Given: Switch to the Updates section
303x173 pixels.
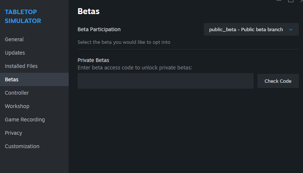Looking at the screenshot, I should click(15, 53).
